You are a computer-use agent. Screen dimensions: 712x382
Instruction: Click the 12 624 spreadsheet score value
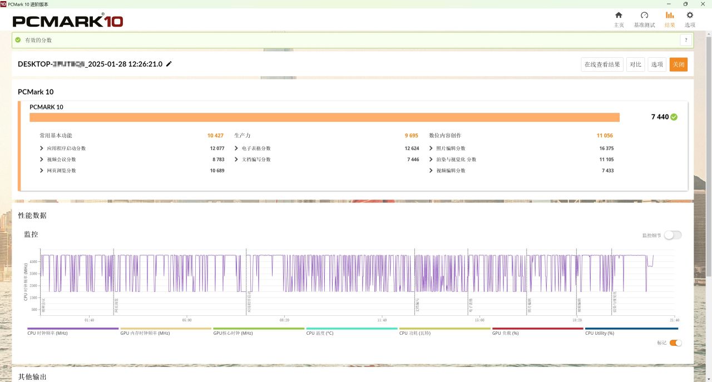412,148
